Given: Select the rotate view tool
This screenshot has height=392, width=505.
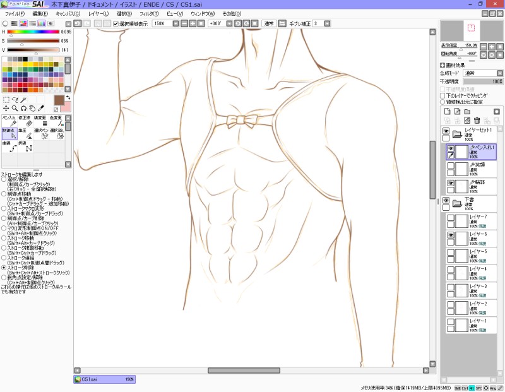Looking at the screenshot, I should pos(23,109).
